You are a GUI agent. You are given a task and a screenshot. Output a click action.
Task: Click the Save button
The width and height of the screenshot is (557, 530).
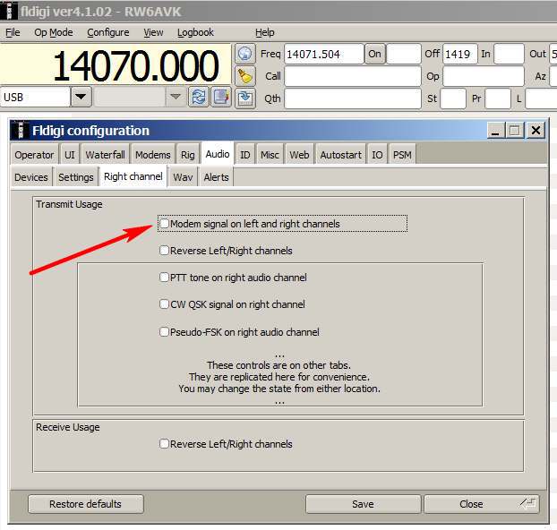point(363,504)
